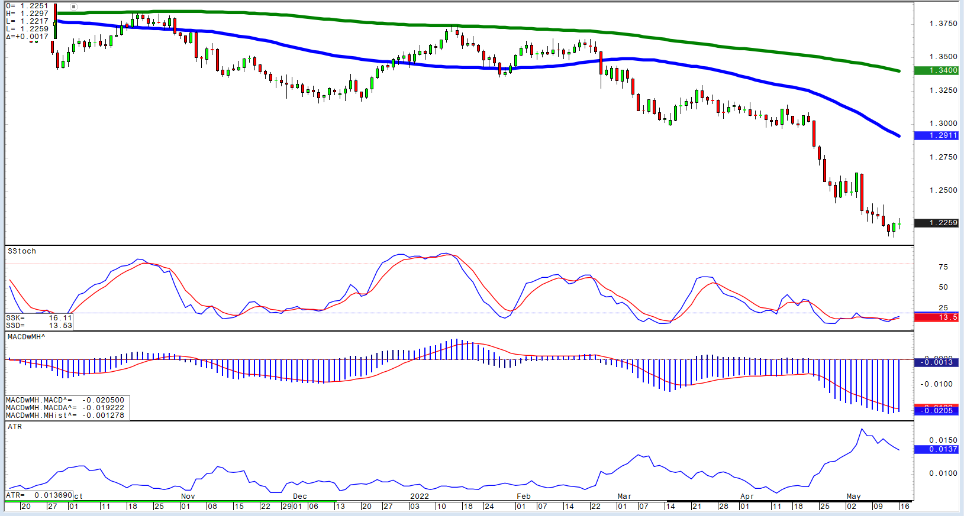Click the MACDwMH^ indicator label
964x516 pixels.
tap(27, 337)
